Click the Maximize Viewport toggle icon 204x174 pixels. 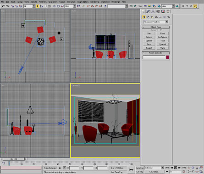tap(201, 172)
